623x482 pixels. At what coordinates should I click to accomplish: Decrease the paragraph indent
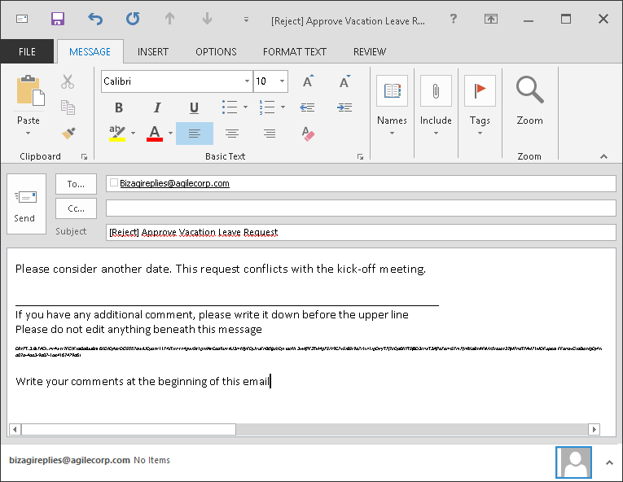coord(307,107)
